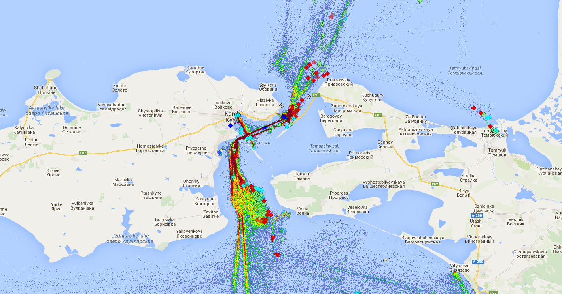562x294 pixels.
Task: Click the Kalynivka label
Action: [25, 130]
